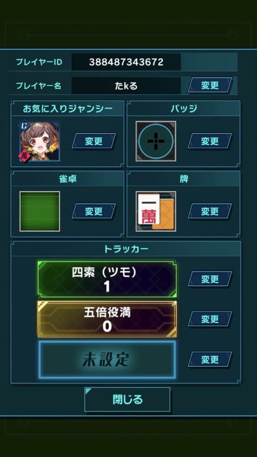Image resolution: width=257 pixels, height=457 pixels.
Task: Change the 四索（ツモ）tracker
Action: pos(210,279)
